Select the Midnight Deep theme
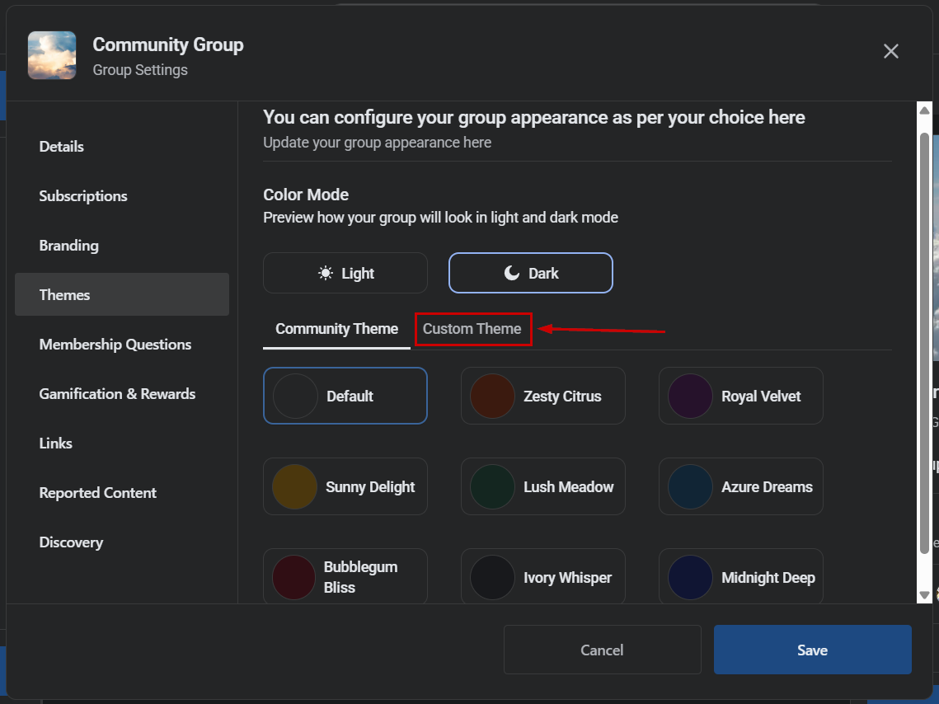The height and width of the screenshot is (704, 939). (741, 577)
